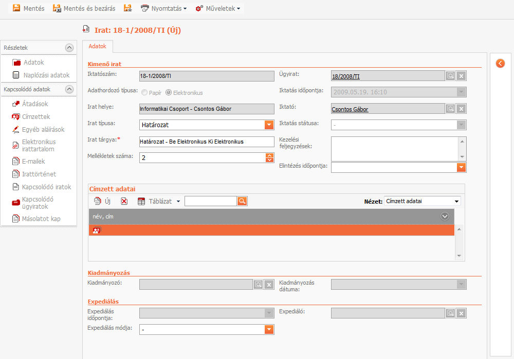Open the 18/2008/TI ügyirat link
514x359 pixels.
345,76
